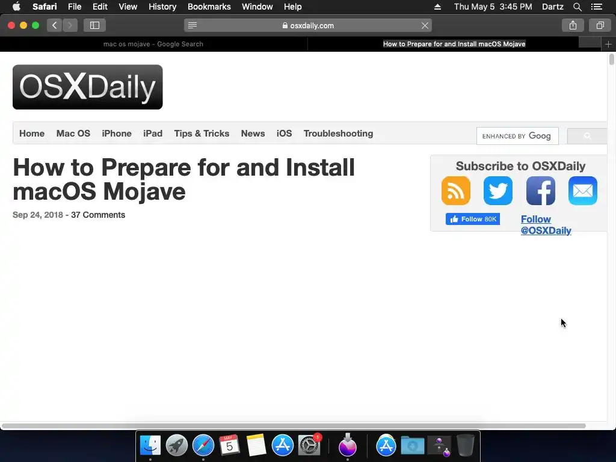Image resolution: width=616 pixels, height=462 pixels.
Task: Click the osxdaily.com address field
Action: [x=308, y=25]
